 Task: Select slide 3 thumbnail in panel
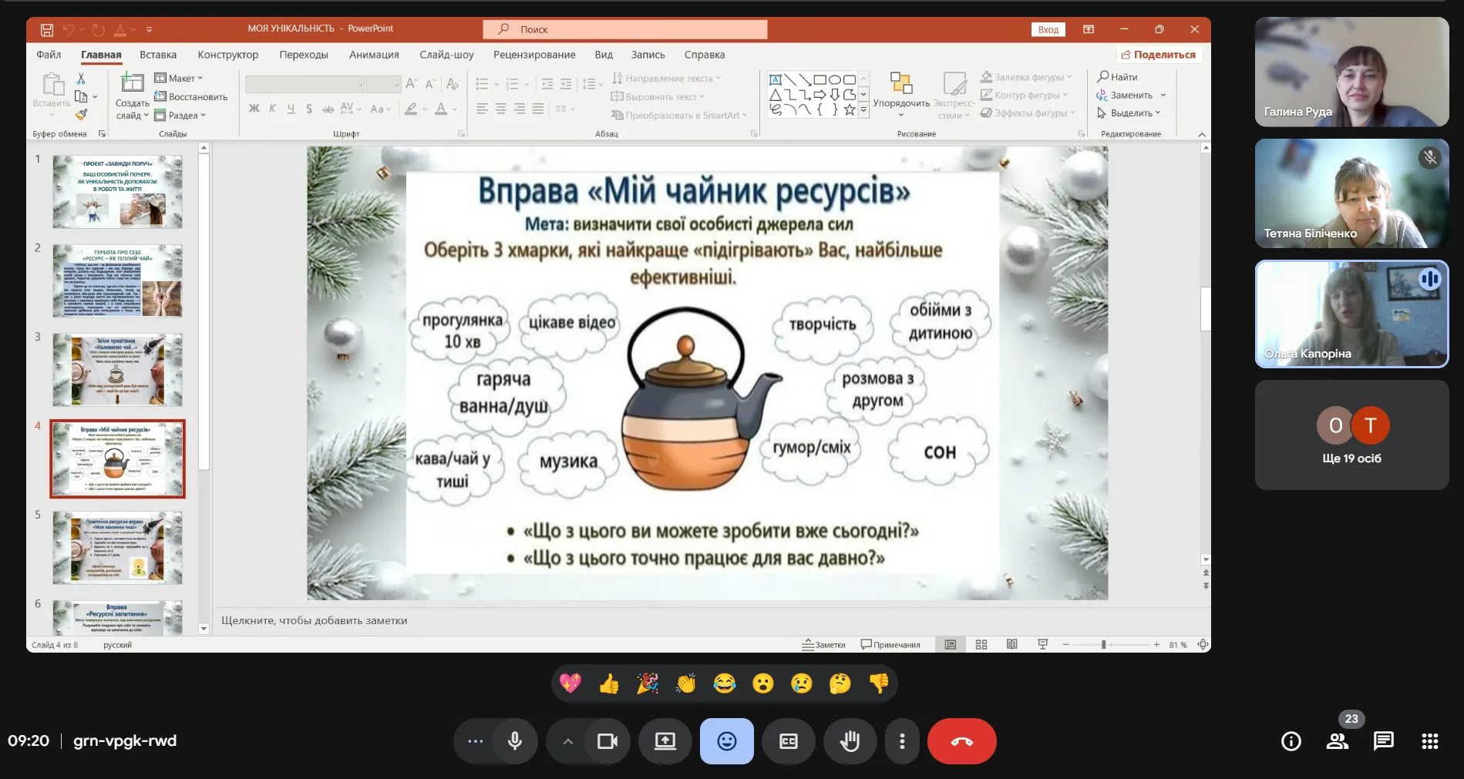click(117, 370)
